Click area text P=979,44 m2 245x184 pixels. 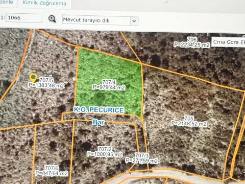(x=109, y=87)
